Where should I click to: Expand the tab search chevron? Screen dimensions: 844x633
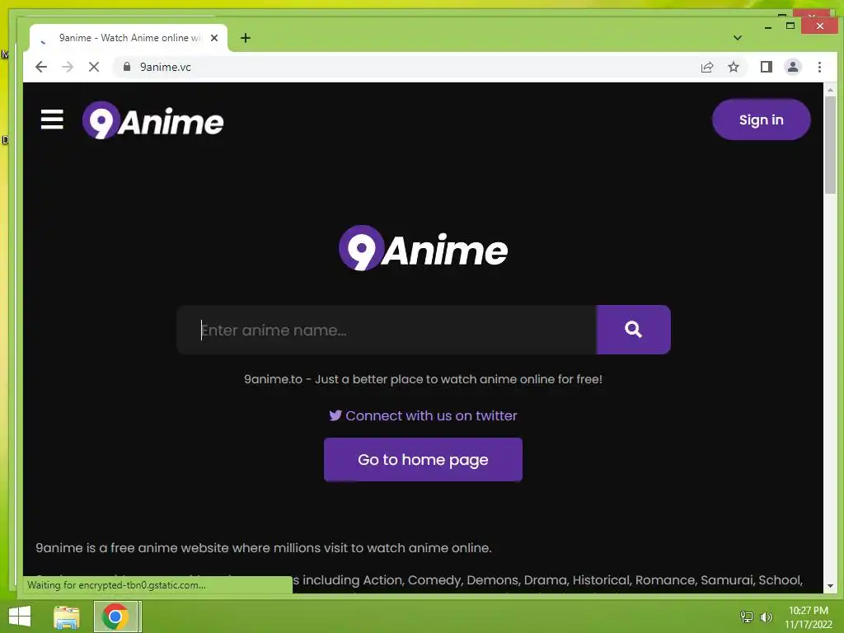(x=738, y=38)
